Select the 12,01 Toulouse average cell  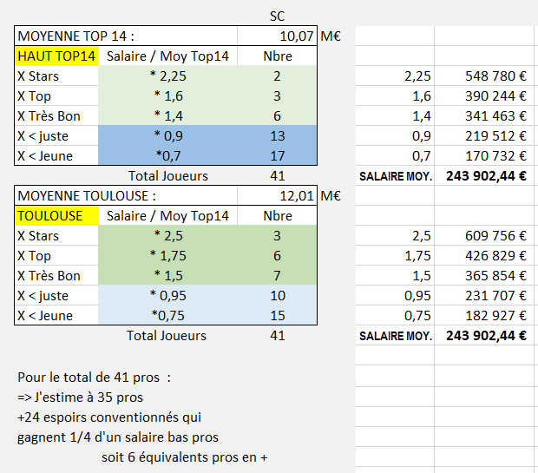277,195
